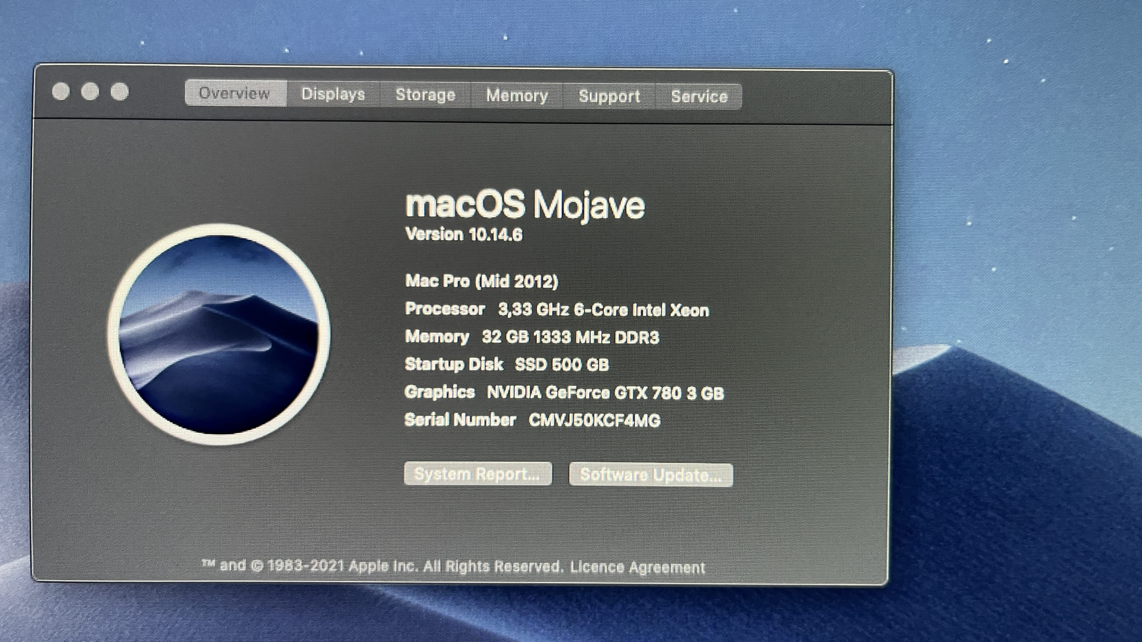Close the About This Mac window
The width and height of the screenshot is (1142, 642).
pyautogui.click(x=61, y=91)
